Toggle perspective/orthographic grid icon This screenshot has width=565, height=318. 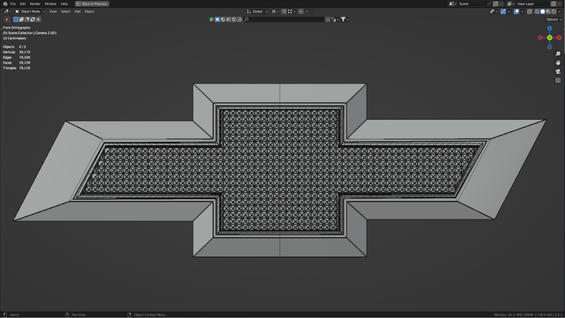(x=558, y=80)
